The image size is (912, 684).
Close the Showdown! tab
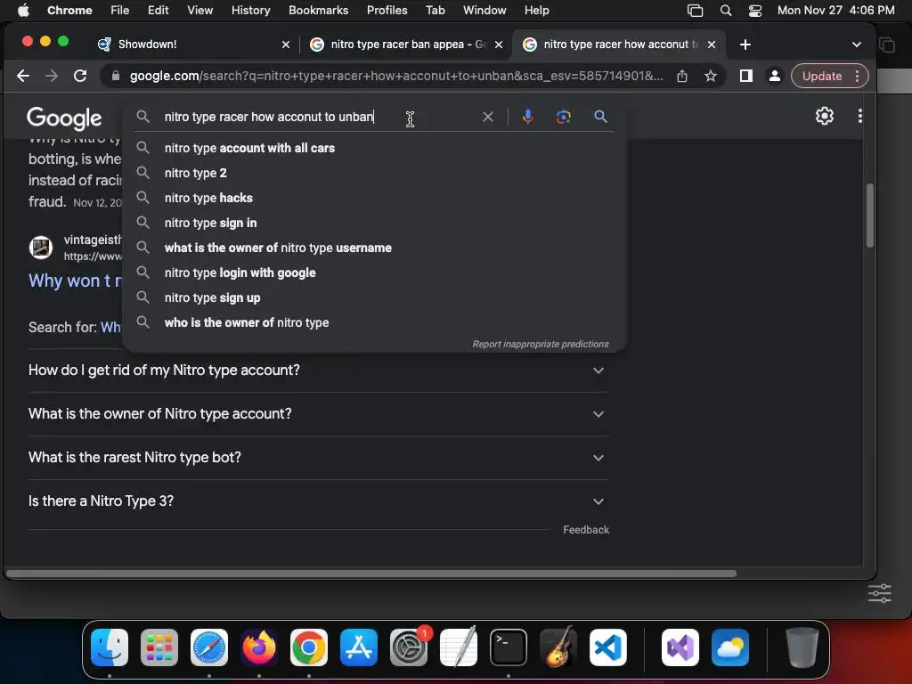point(286,45)
